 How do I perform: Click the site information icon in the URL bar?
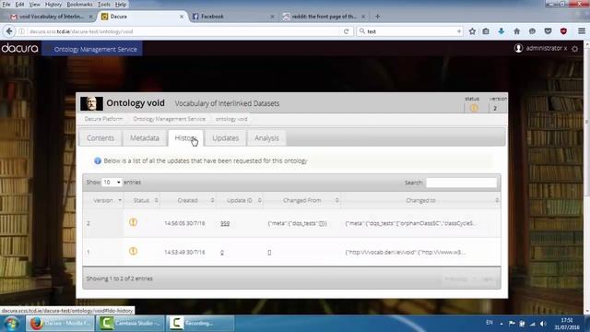pos(22,31)
